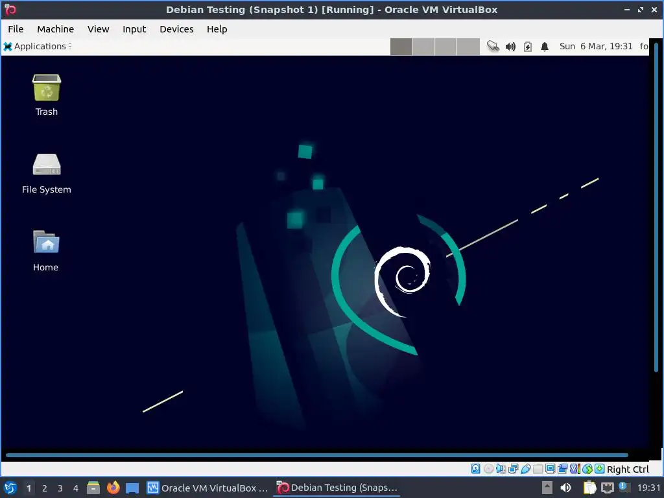Open the Help menu

tap(217, 29)
